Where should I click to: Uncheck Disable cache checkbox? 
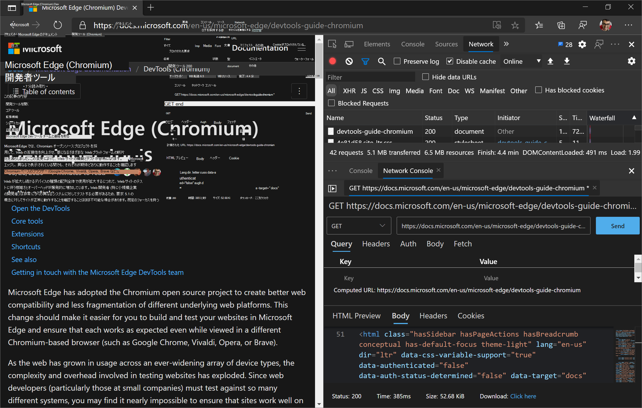coord(450,61)
